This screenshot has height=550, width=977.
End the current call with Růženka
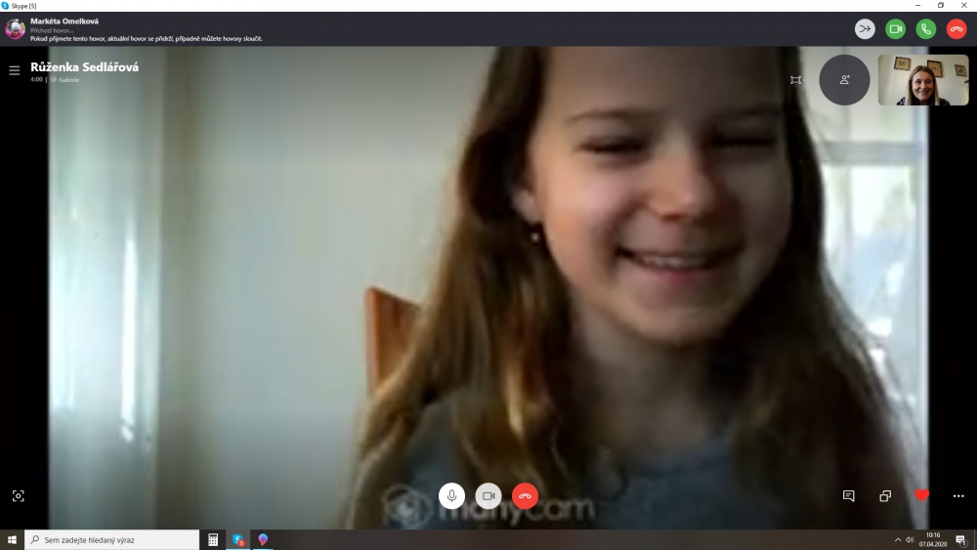(x=525, y=496)
